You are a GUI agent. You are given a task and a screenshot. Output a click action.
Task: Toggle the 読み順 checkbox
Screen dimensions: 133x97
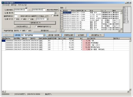(x=52, y=16)
